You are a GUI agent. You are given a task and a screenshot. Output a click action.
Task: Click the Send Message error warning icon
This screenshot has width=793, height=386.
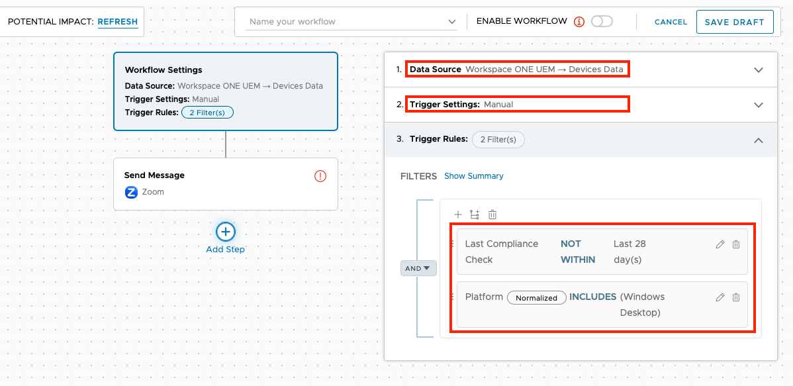(320, 176)
